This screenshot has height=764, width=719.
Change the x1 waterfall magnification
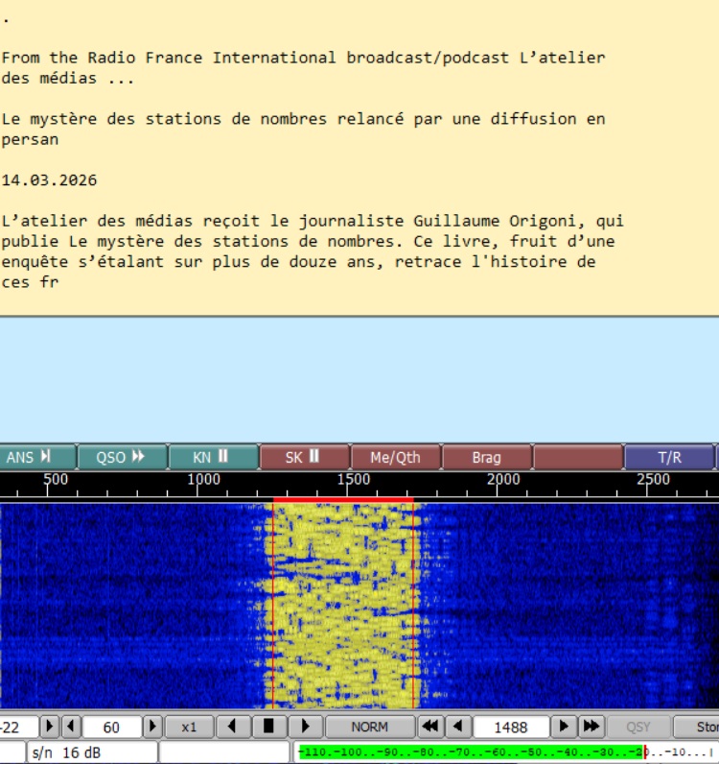[190, 727]
